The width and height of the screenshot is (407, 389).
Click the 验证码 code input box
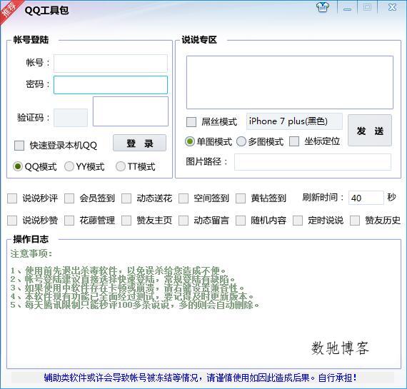coord(71,118)
